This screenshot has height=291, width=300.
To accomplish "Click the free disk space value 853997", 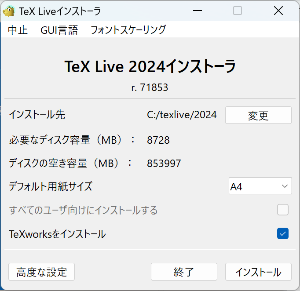I will (164, 164).
